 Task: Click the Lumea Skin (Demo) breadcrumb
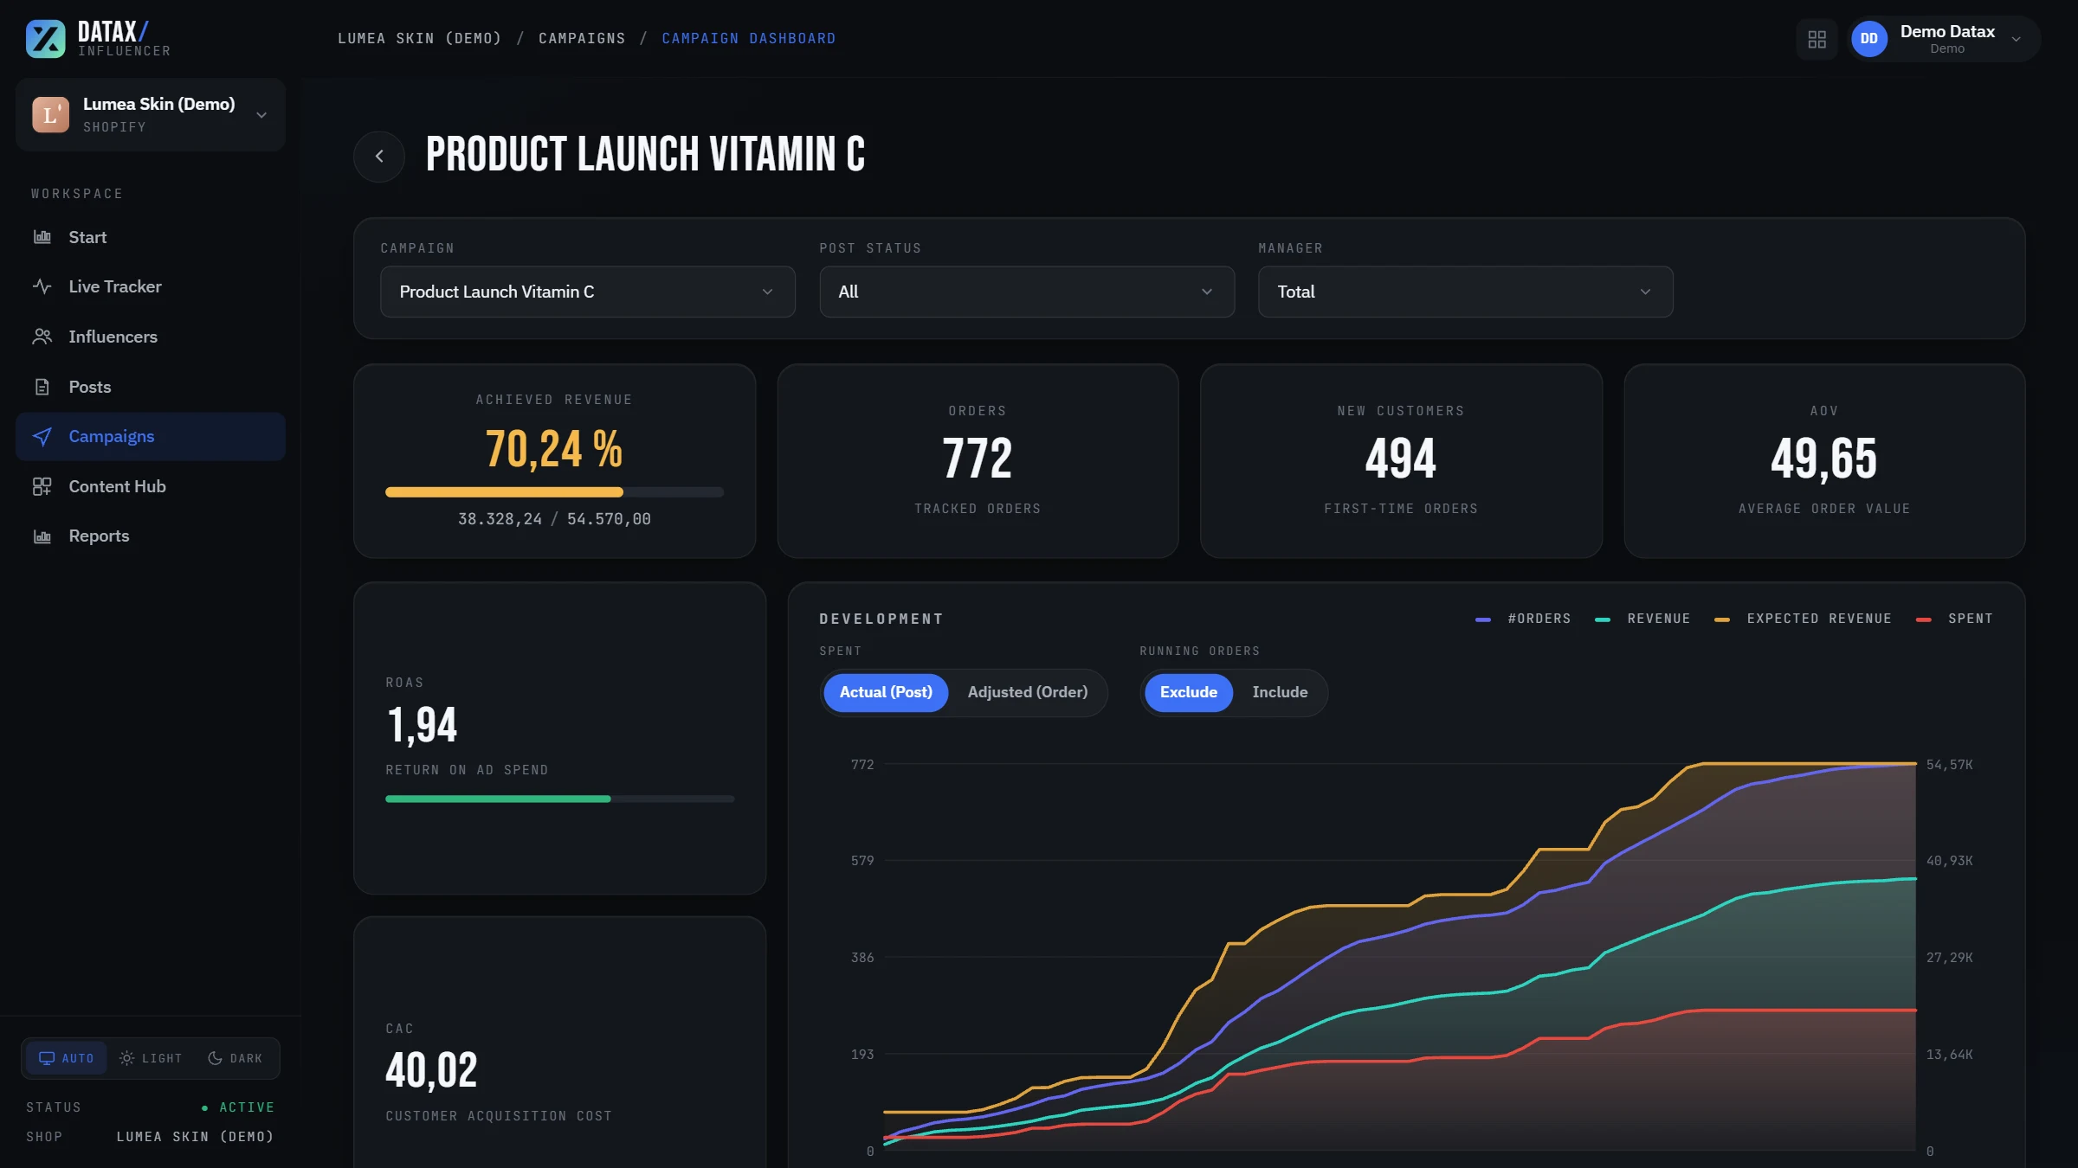pyautogui.click(x=419, y=38)
